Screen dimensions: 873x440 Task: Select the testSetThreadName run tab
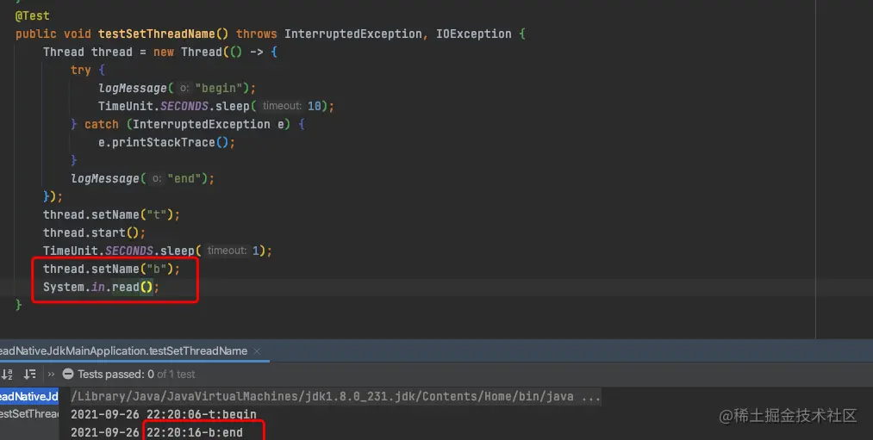pos(123,351)
